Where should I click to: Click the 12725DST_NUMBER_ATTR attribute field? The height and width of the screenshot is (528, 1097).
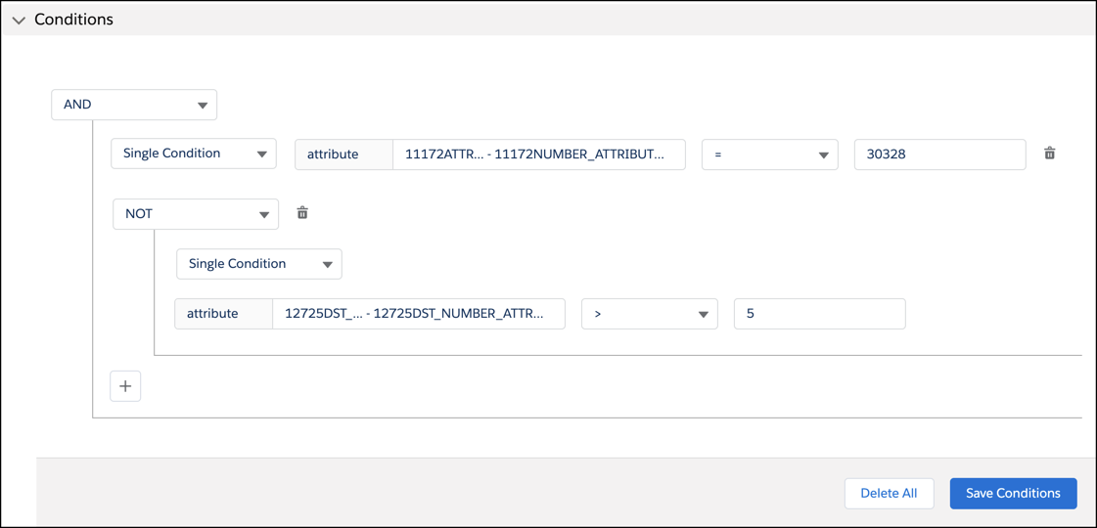418,314
